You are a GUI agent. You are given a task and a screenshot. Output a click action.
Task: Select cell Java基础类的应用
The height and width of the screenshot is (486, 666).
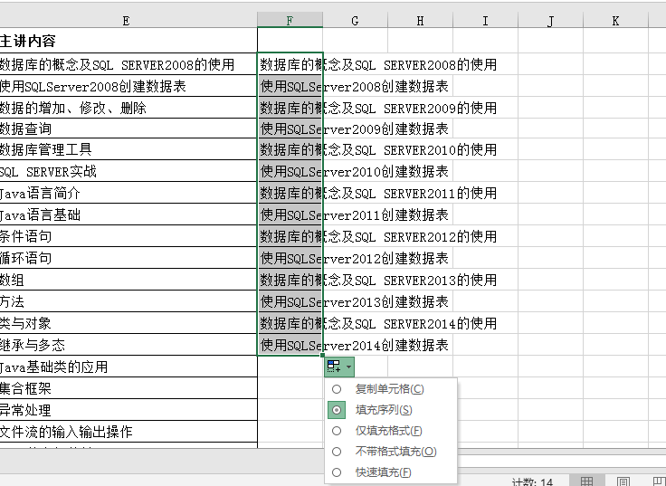click(x=128, y=367)
